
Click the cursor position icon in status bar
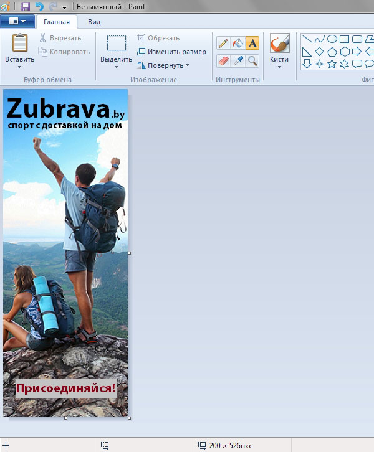(6, 445)
